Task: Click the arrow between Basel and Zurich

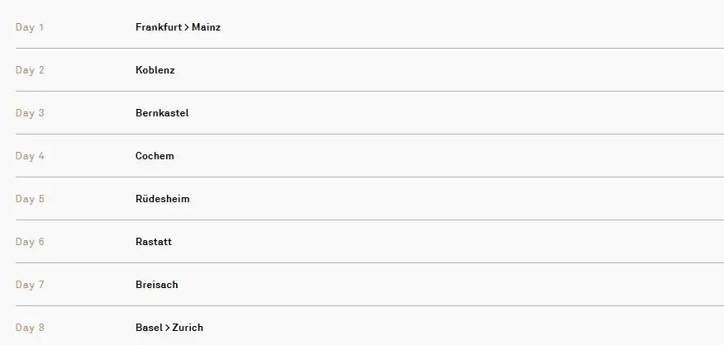Action: 168,328
